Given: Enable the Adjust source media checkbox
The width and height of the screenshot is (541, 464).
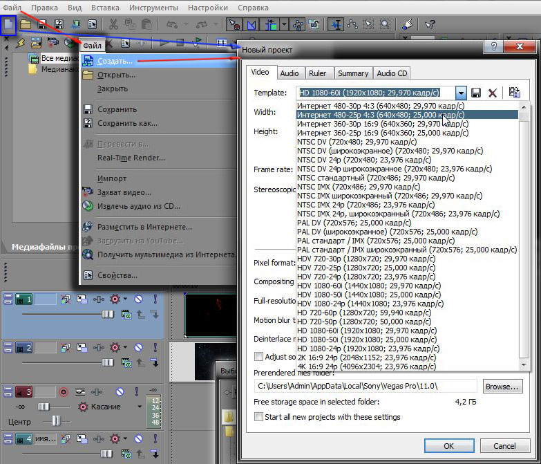Looking at the screenshot, I should [x=259, y=357].
